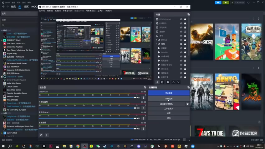Viewport: 265px width, 149px height.
Task: Open OBS File menu
Action: coord(42,11)
